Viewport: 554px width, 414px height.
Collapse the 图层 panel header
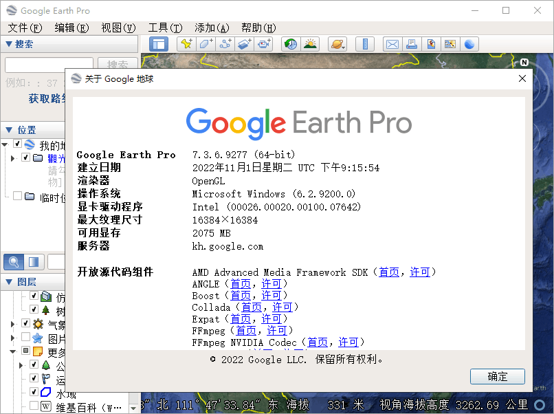[8, 282]
